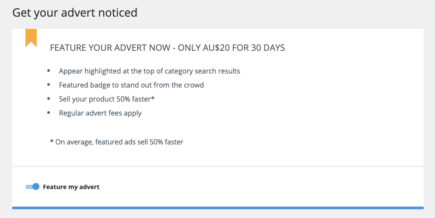The height and width of the screenshot is (218, 435).
Task: Click the Feature my advert label
Action: pyautogui.click(x=71, y=187)
